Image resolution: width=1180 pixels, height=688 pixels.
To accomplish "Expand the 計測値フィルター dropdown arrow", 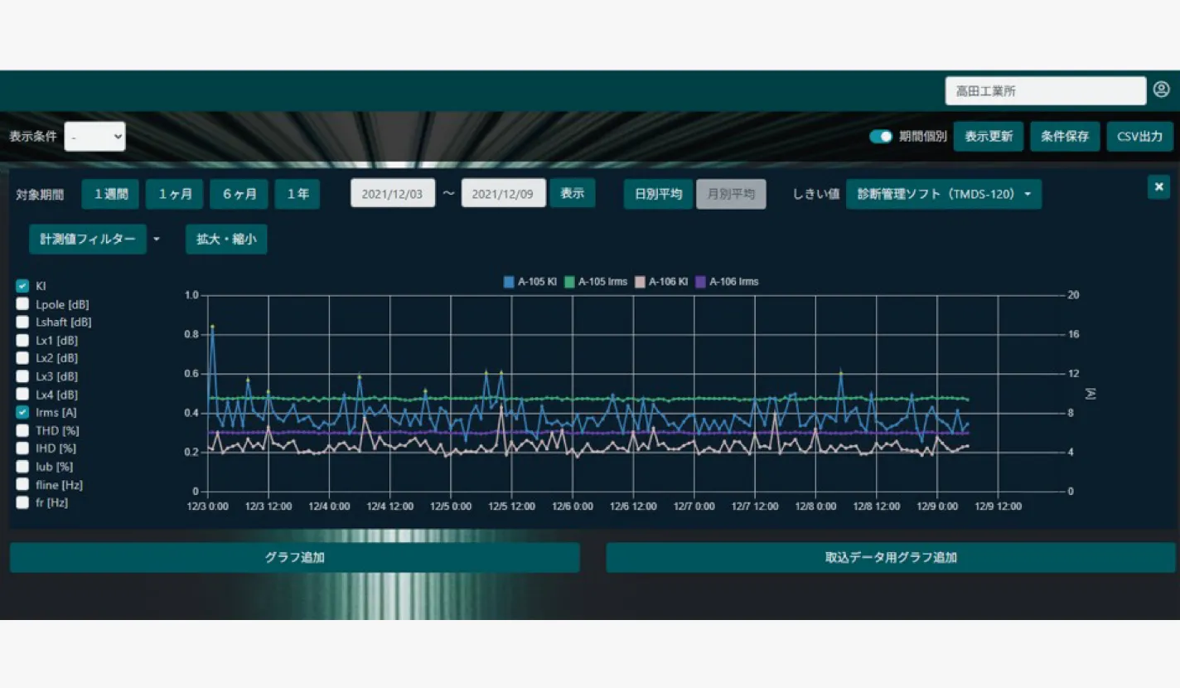I will click(x=157, y=240).
